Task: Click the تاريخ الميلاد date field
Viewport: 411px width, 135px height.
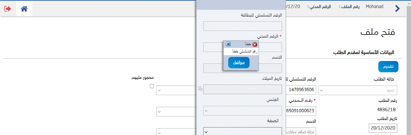Action: 243,89
